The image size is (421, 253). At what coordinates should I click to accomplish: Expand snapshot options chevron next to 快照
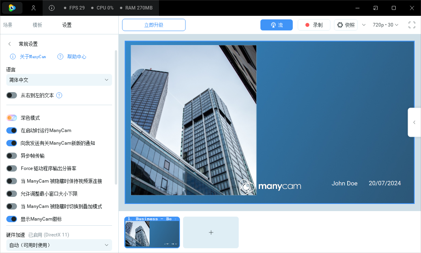[x=364, y=25]
